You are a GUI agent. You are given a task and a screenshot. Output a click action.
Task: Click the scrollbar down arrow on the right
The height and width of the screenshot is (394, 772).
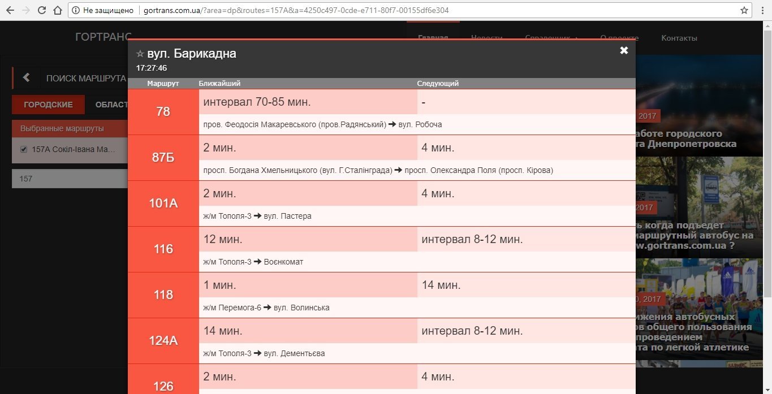(x=767, y=390)
